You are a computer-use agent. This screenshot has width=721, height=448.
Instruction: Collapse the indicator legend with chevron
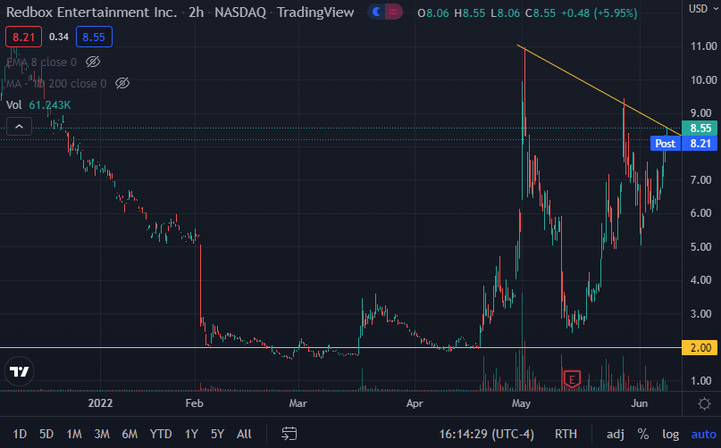(20, 127)
